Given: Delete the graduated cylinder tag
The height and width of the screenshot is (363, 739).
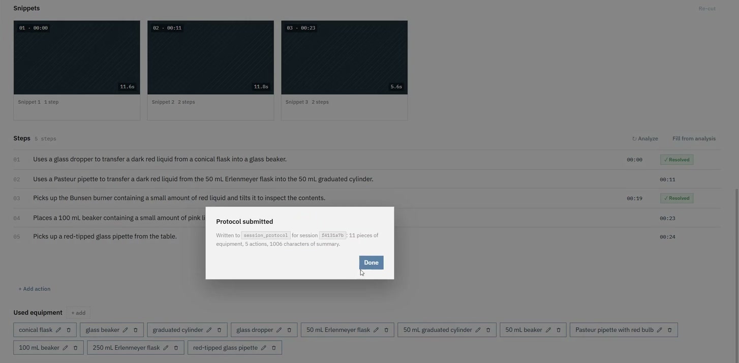Looking at the screenshot, I should click(219, 330).
